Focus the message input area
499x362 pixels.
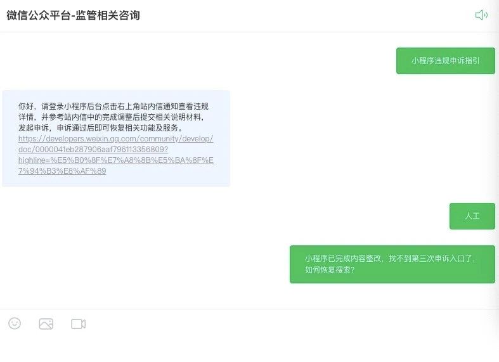pos(250,348)
